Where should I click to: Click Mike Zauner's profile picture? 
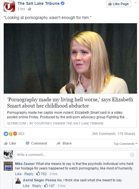coord(8,166)
